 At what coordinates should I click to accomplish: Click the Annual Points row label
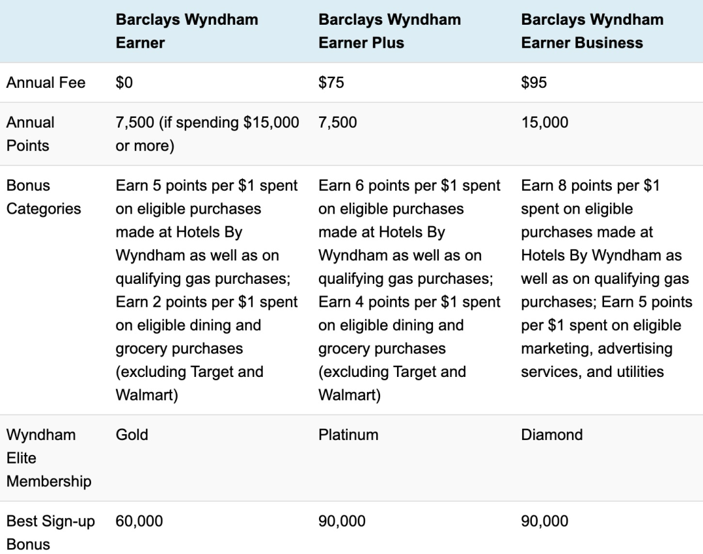(31, 133)
